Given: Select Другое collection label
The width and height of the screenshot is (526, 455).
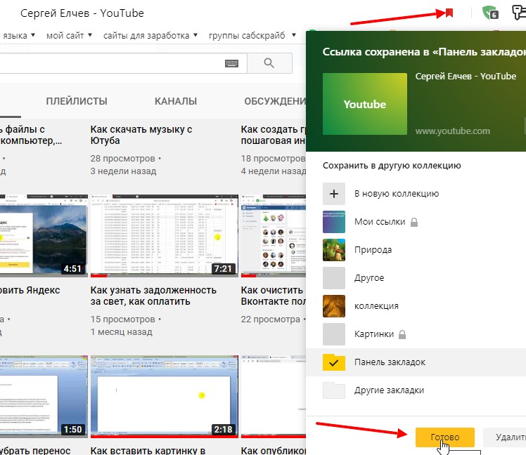Looking at the screenshot, I should [x=369, y=278].
